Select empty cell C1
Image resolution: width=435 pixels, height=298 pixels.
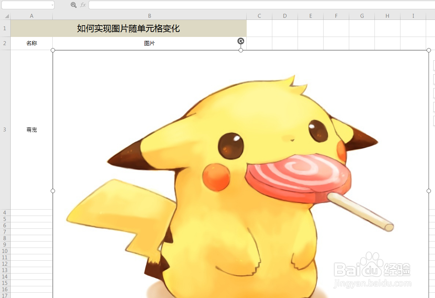(259, 28)
